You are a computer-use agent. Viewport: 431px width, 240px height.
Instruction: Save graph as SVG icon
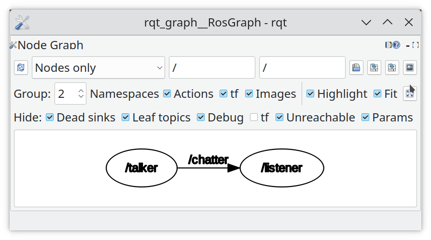tap(392, 67)
